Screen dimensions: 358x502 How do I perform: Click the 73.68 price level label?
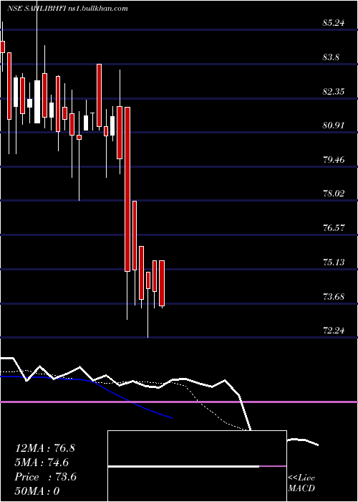pos(334,296)
